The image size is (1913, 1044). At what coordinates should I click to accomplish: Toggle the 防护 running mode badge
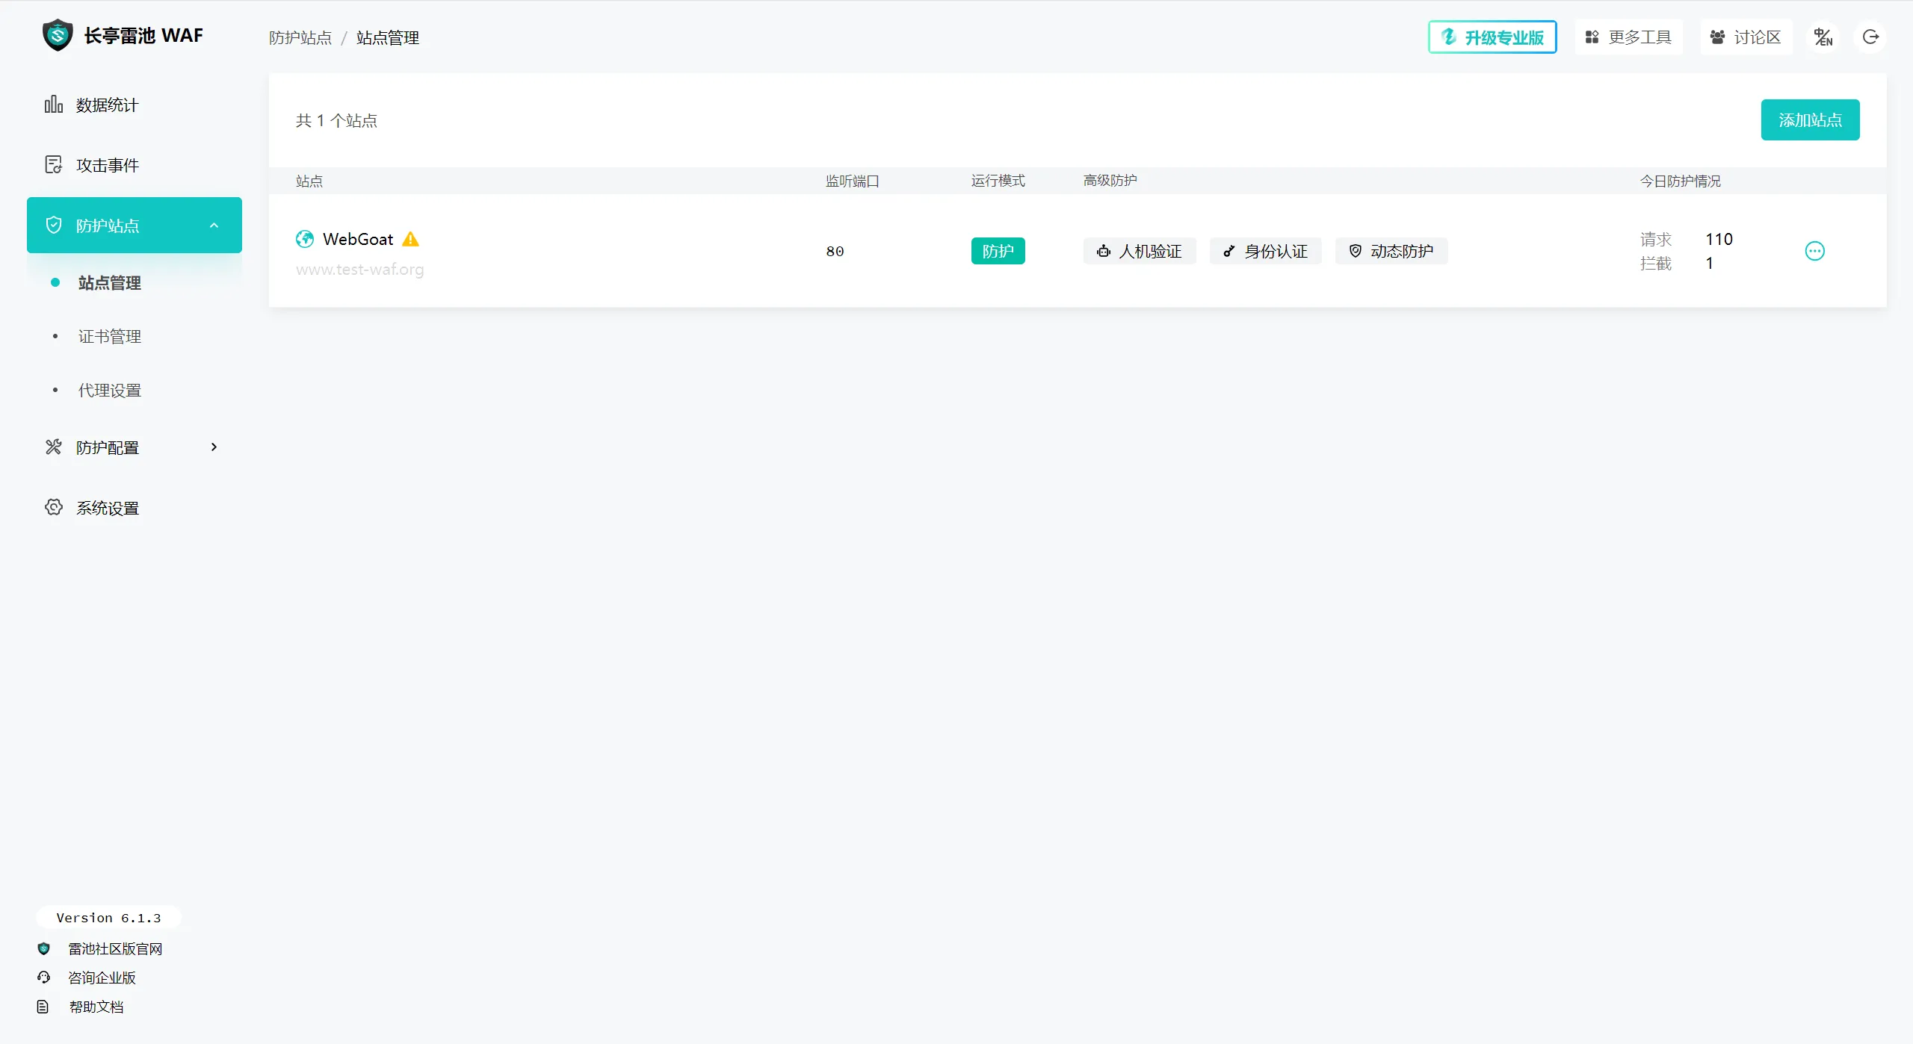coord(998,251)
